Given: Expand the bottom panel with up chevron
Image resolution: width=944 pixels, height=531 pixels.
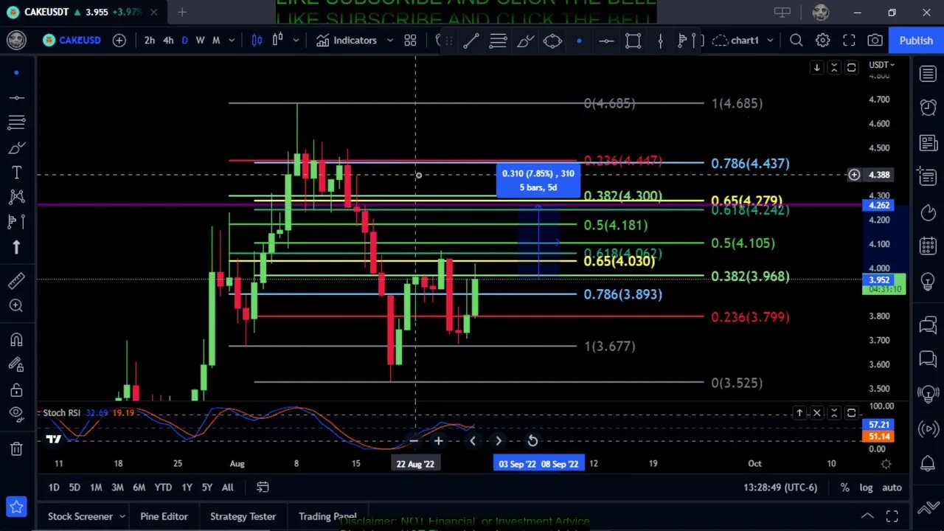Looking at the screenshot, I should [x=867, y=516].
